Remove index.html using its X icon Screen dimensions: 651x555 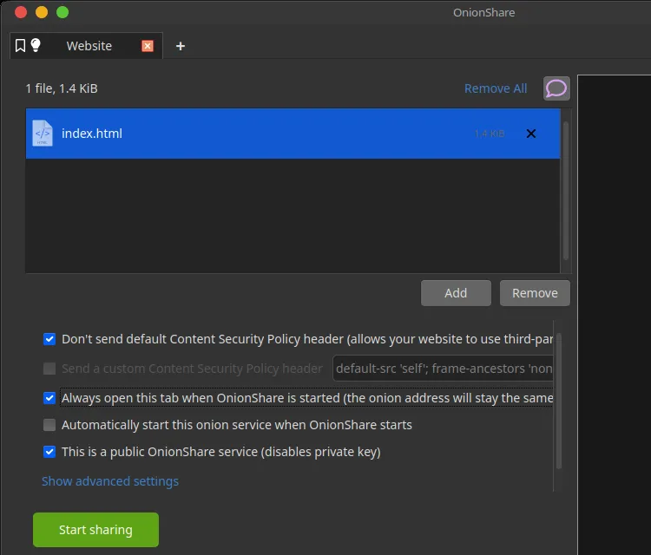click(x=530, y=134)
